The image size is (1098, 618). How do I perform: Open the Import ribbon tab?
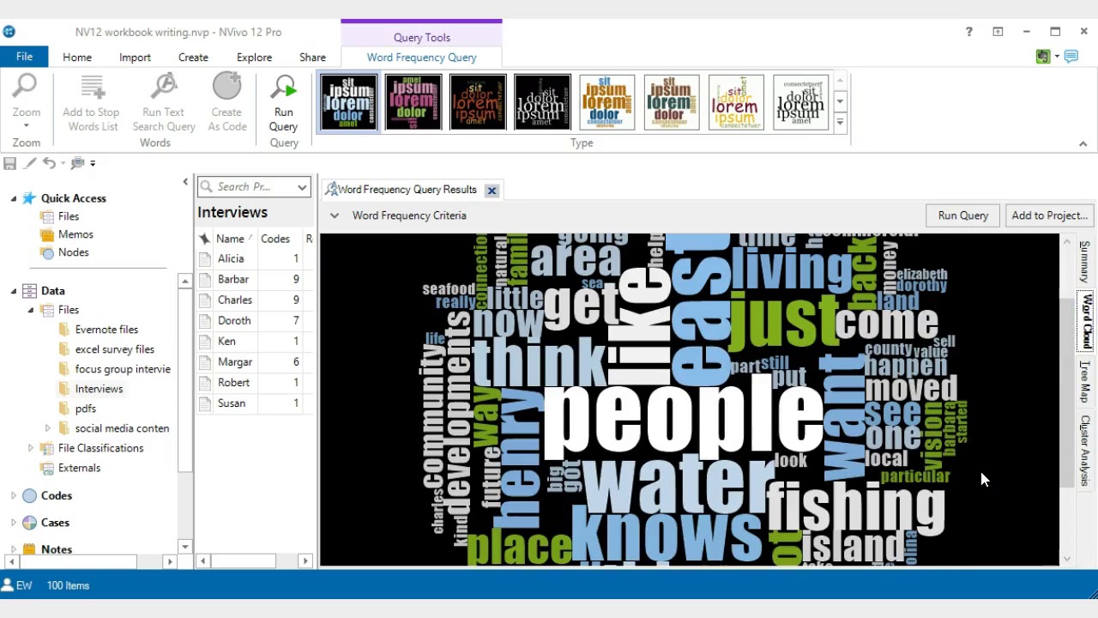click(x=135, y=58)
